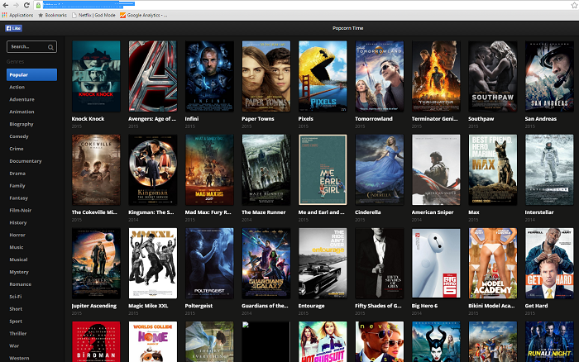Open Netflix God Mode bookmark

[93, 15]
